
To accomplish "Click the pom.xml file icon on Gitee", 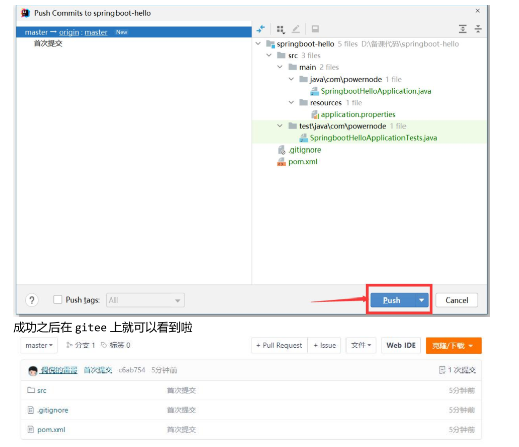I will (31, 429).
